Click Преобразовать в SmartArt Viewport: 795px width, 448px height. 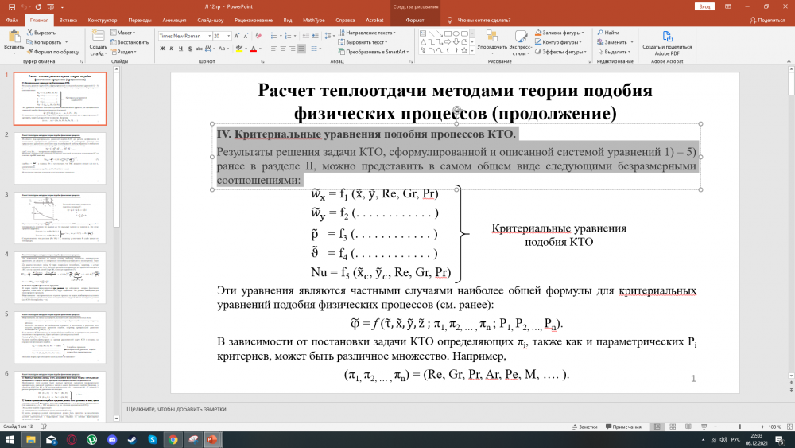(374, 52)
